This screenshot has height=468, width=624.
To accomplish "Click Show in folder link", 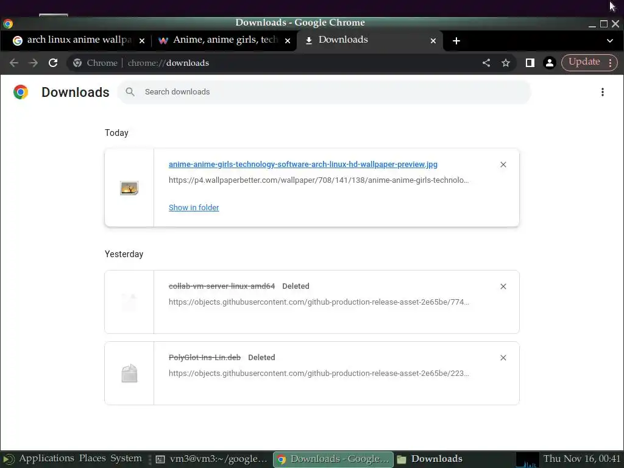I will [194, 207].
